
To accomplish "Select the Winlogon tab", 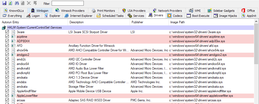I will click(x=40, y=11).
